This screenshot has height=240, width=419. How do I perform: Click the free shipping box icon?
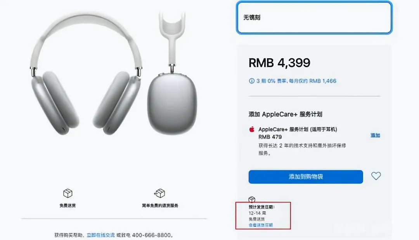(x=68, y=193)
